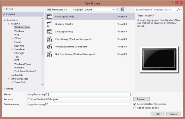Switch to medium icons list view
The image size is (185, 119).
(x=123, y=10)
